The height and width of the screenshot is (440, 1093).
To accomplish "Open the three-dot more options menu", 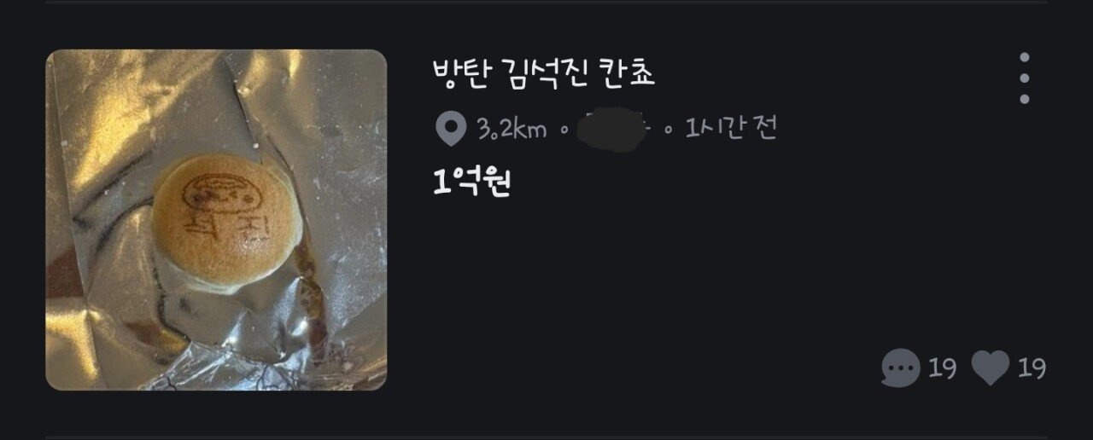I will 1024,78.
